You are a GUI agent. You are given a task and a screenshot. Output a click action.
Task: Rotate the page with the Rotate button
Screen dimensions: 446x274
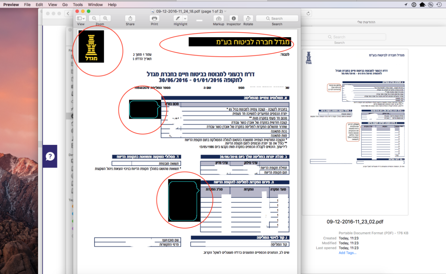(248, 19)
